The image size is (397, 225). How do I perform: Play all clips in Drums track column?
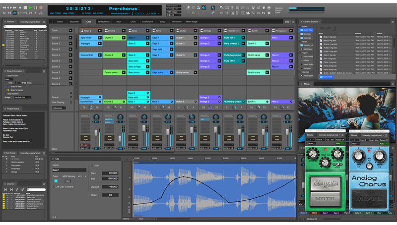pos(124,31)
